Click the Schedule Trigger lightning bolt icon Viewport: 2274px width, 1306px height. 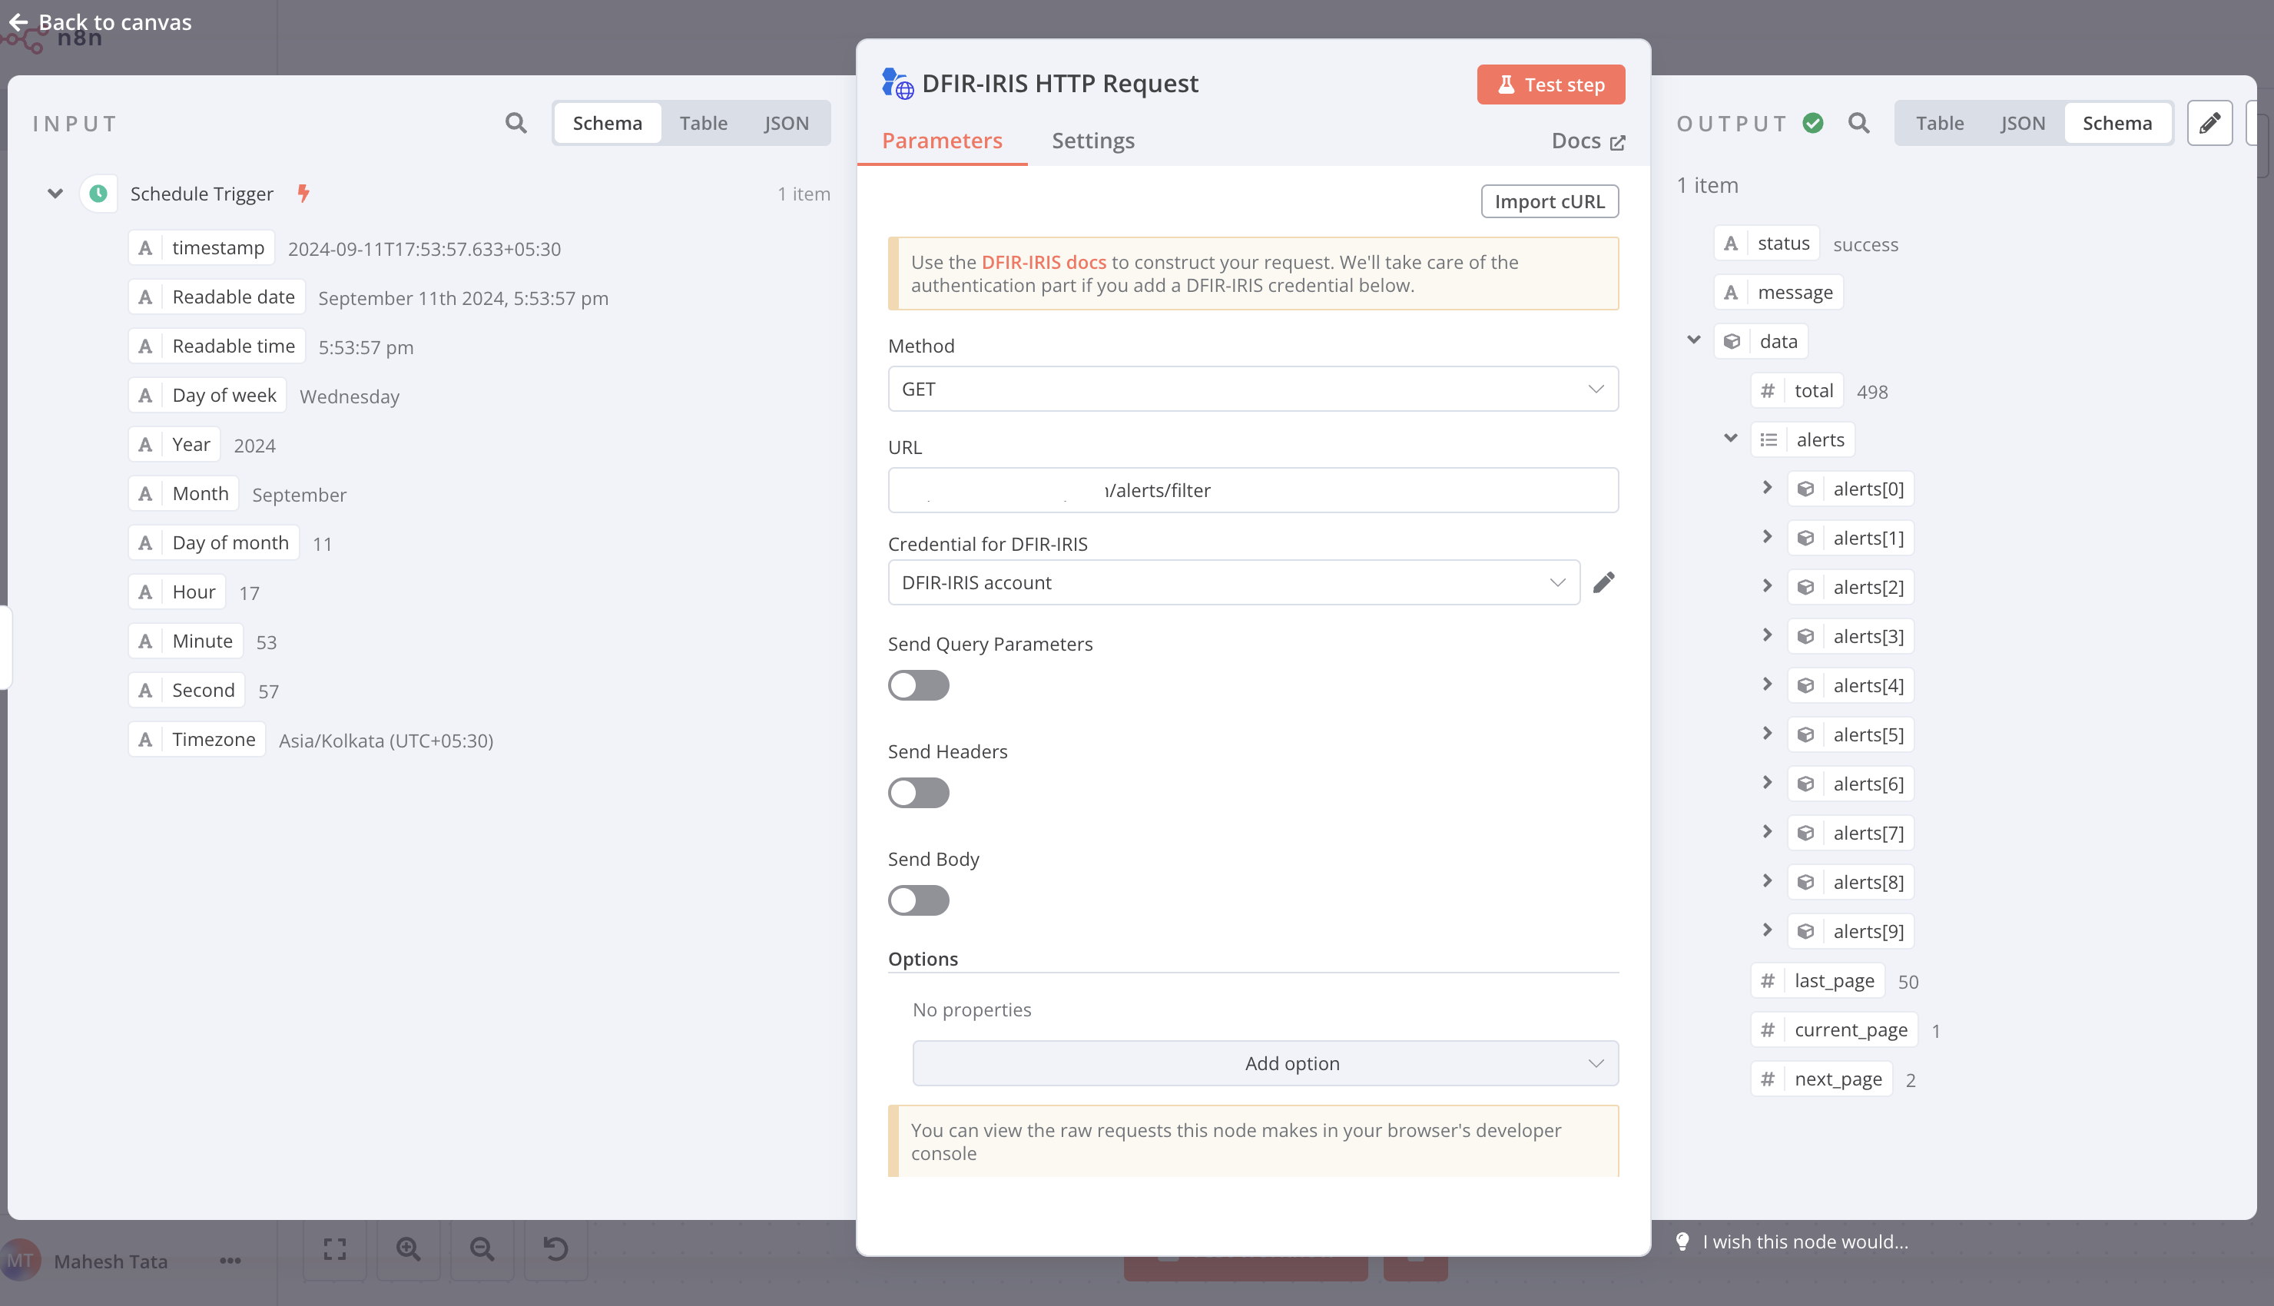coord(304,193)
